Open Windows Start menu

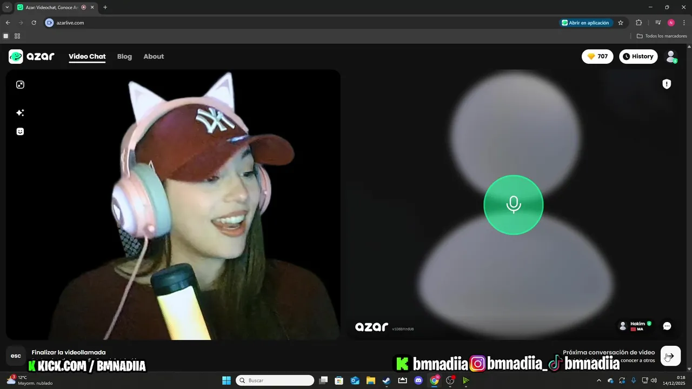[x=227, y=380]
